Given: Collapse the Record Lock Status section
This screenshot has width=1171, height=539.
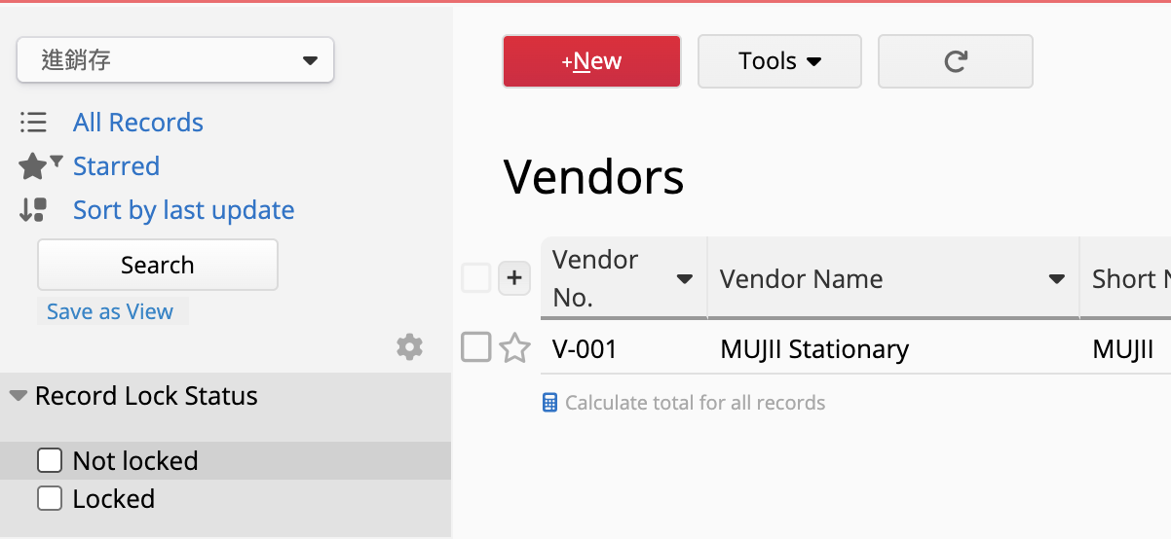Looking at the screenshot, I should point(19,396).
